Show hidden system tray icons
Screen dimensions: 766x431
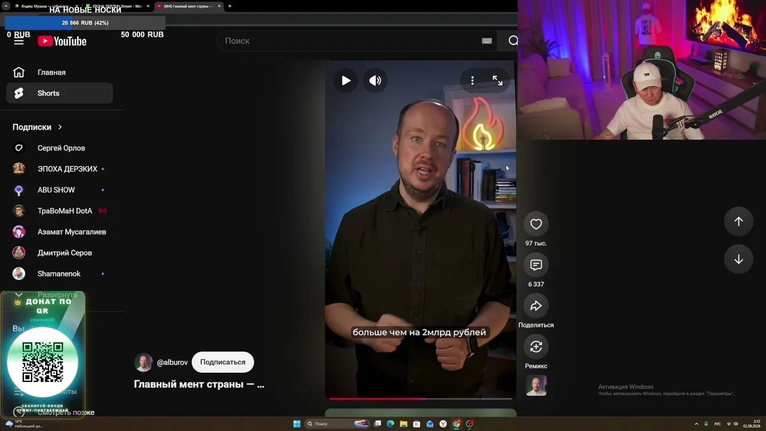click(x=696, y=424)
